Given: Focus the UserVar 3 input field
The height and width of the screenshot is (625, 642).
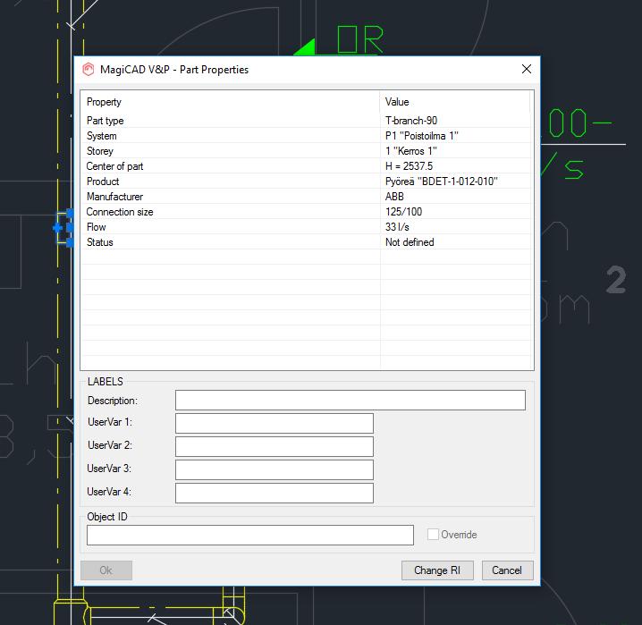Looking at the screenshot, I should tap(275, 469).
